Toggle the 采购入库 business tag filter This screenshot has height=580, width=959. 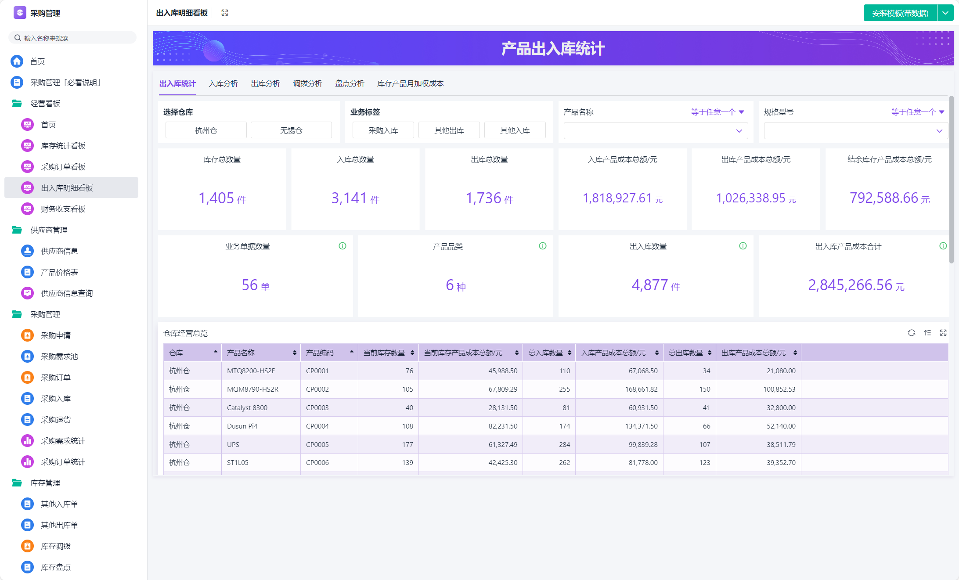(383, 130)
